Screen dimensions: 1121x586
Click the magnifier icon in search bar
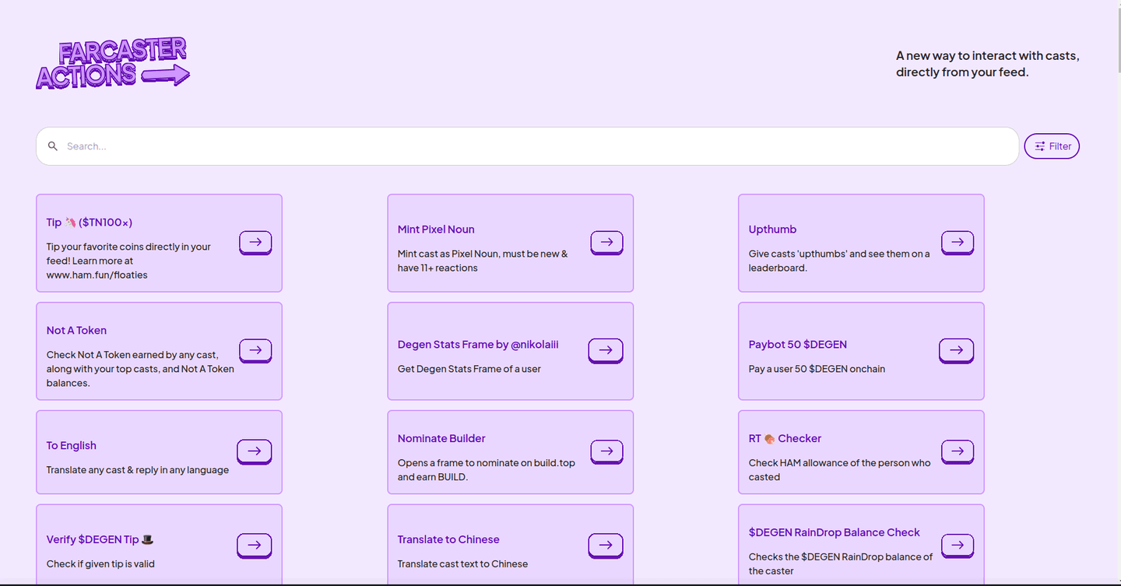pos(53,146)
